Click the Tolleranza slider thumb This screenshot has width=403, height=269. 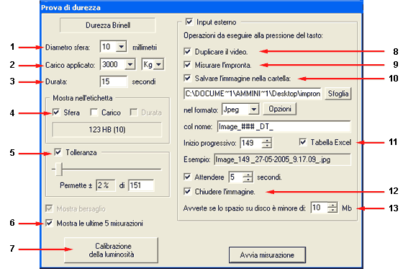[x=59, y=169]
